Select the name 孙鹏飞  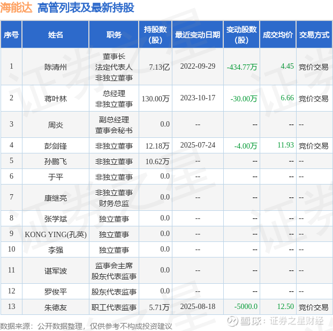click(x=56, y=161)
